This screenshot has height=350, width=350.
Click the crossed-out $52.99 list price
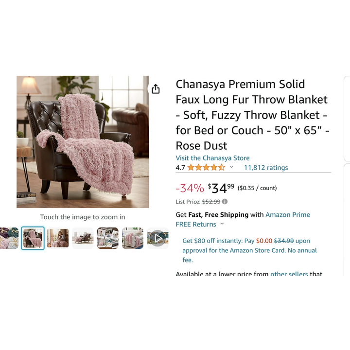(211, 202)
